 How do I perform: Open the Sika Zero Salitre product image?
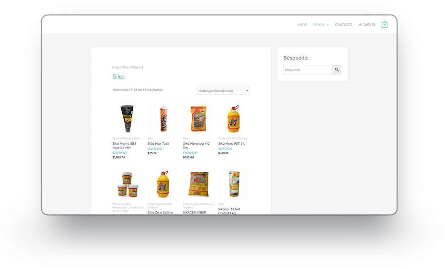pos(163,184)
